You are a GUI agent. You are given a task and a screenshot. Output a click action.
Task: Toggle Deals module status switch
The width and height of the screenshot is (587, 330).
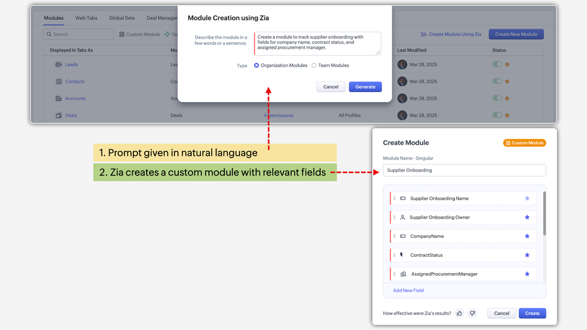[497, 115]
